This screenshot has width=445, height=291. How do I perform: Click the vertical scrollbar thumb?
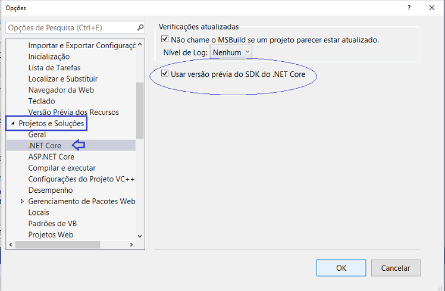(140, 111)
